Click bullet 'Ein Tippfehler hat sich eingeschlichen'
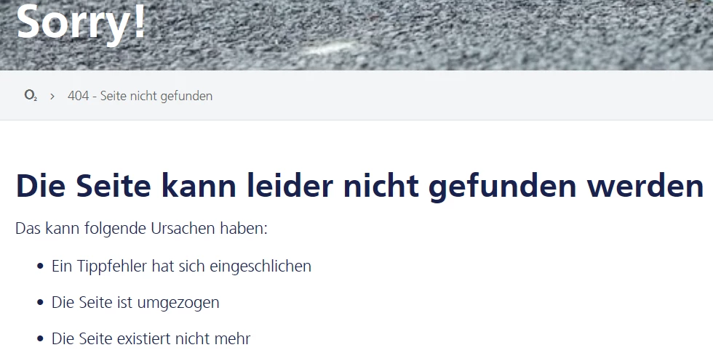The height and width of the screenshot is (358, 713). coord(181,266)
